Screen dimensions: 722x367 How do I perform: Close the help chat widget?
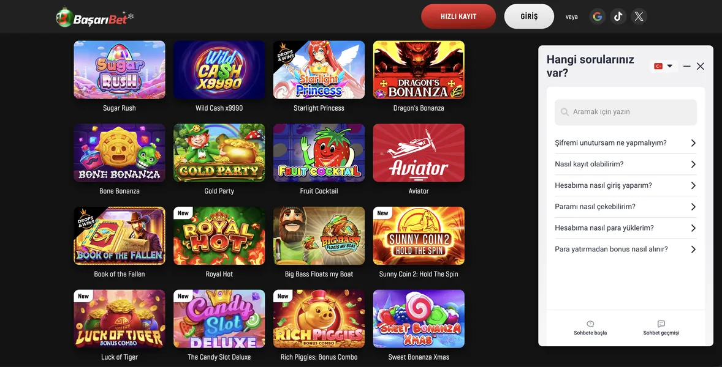[701, 66]
